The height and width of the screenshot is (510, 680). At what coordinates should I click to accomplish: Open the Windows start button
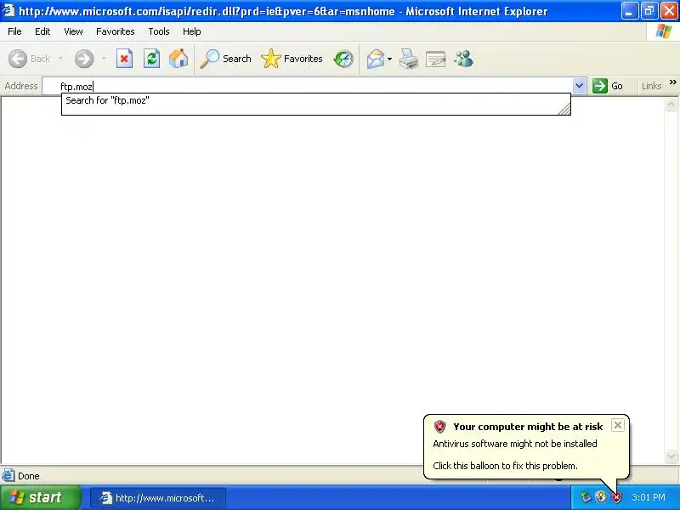[40, 497]
